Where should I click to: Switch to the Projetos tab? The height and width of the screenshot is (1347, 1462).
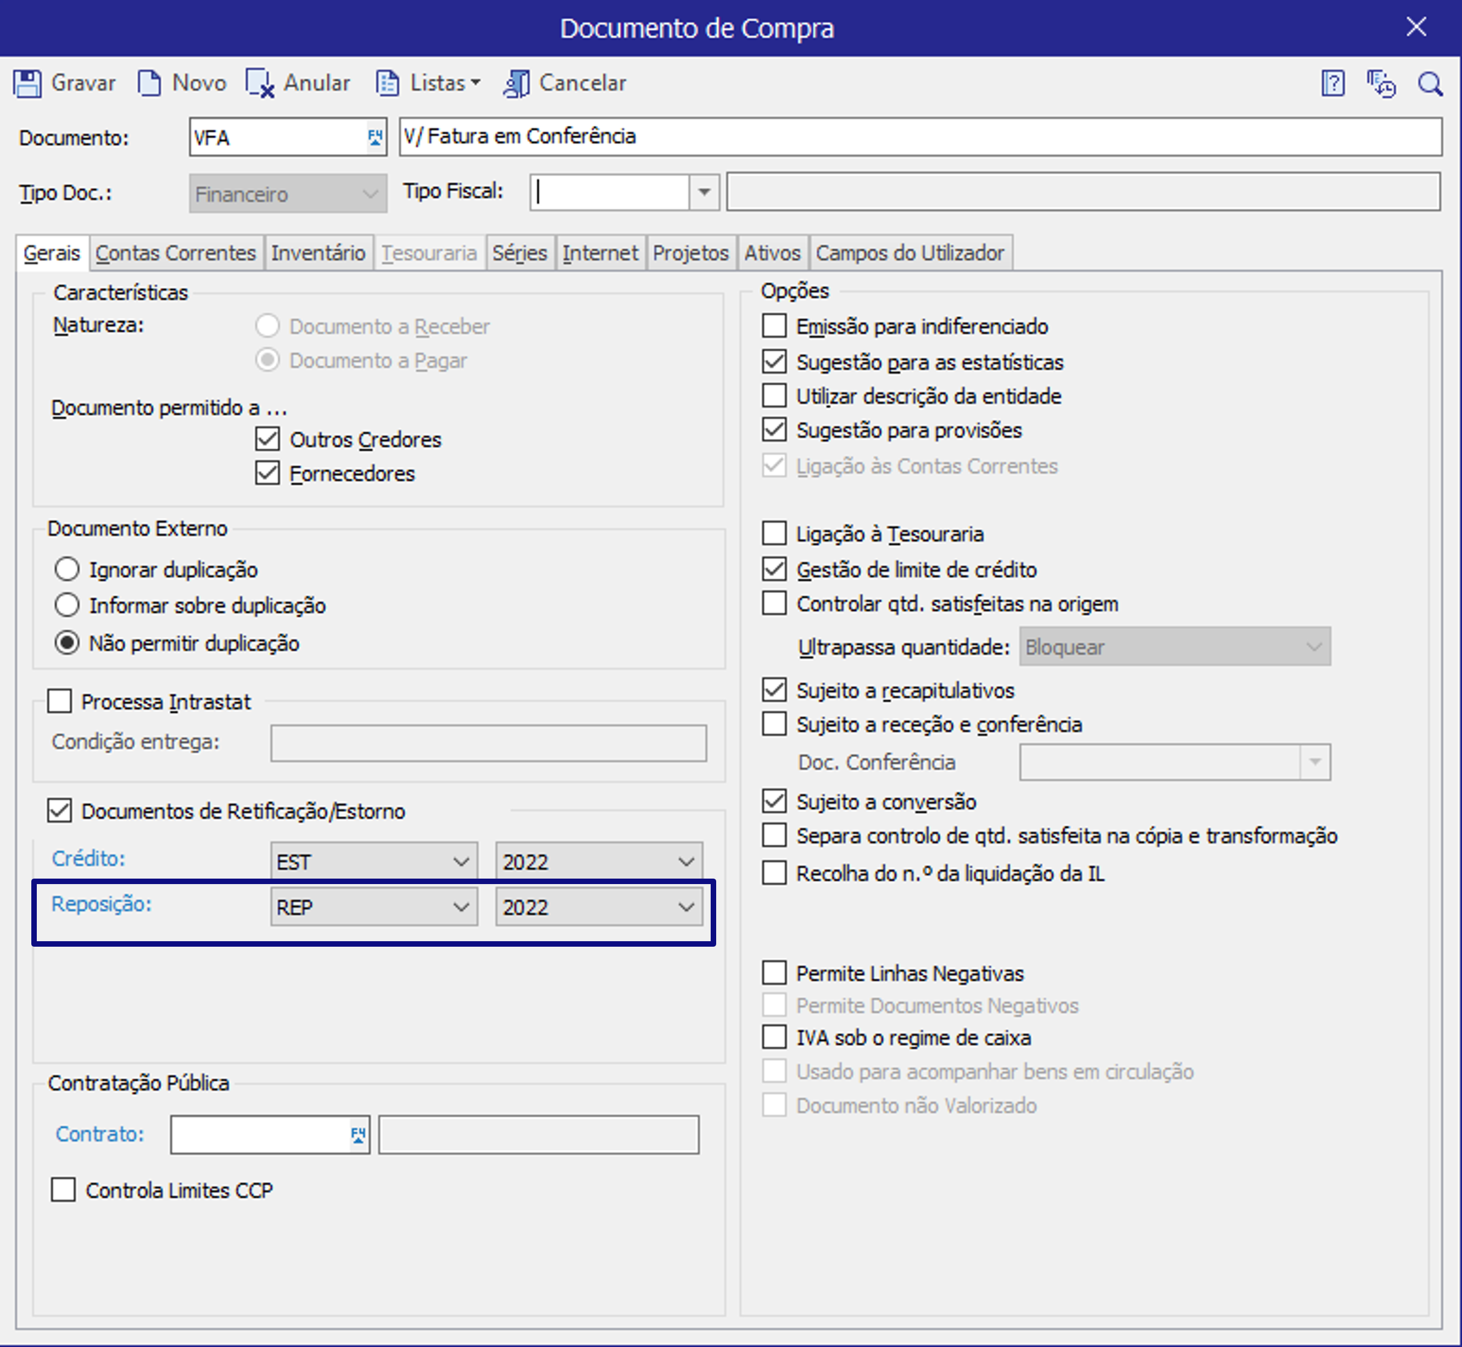(690, 253)
